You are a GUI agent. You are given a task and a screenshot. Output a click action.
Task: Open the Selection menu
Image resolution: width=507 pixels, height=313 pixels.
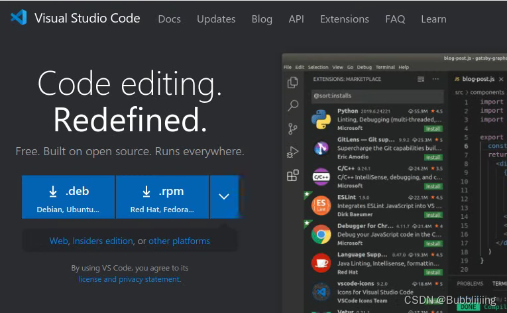pos(318,68)
